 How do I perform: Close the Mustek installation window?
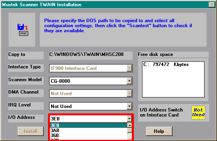(x=212, y=5)
